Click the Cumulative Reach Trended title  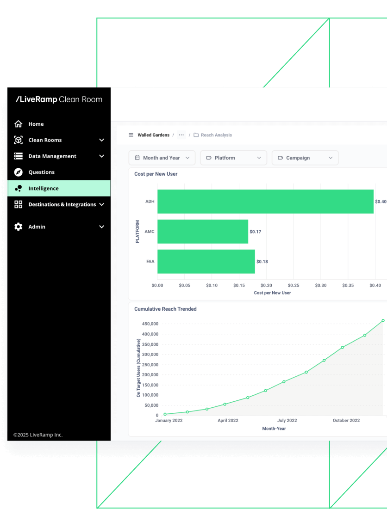pyautogui.click(x=165, y=309)
